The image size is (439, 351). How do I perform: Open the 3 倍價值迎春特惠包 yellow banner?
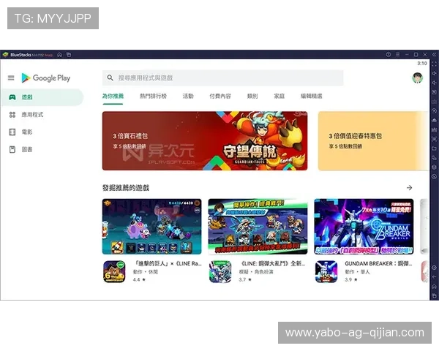pyautogui.click(x=373, y=141)
